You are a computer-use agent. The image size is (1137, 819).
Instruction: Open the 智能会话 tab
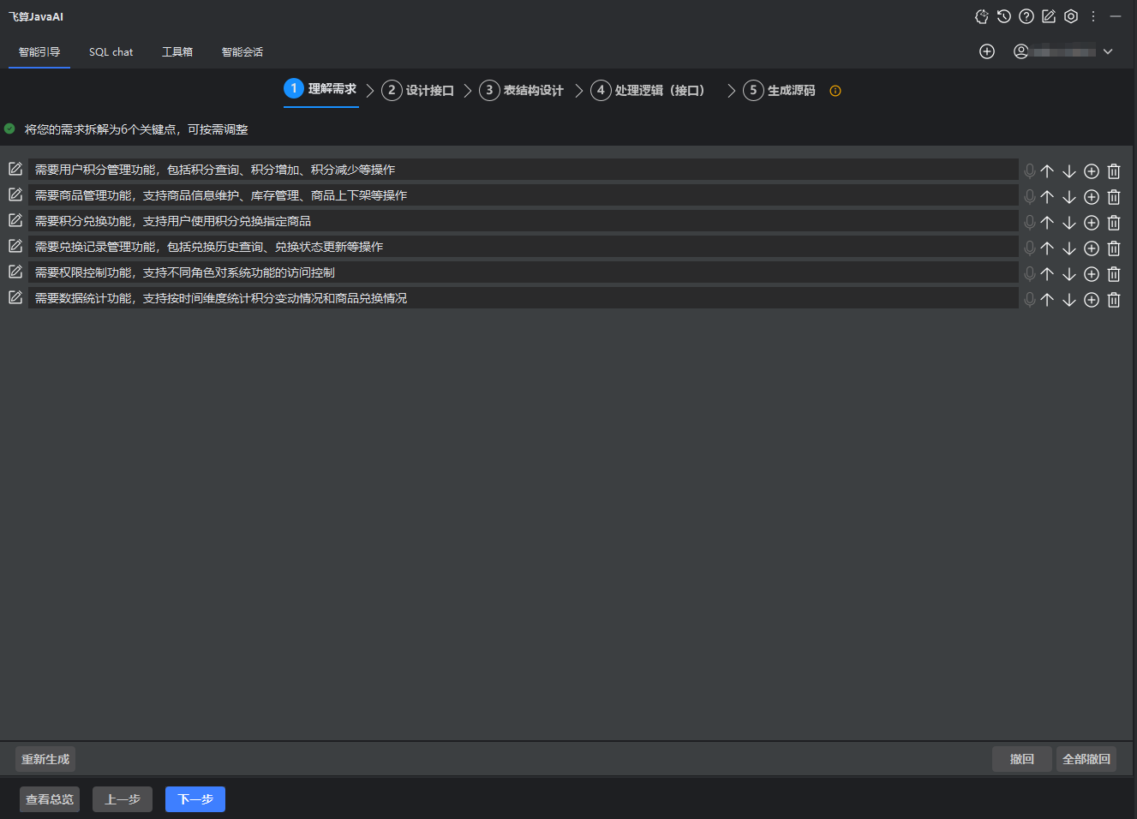click(242, 52)
